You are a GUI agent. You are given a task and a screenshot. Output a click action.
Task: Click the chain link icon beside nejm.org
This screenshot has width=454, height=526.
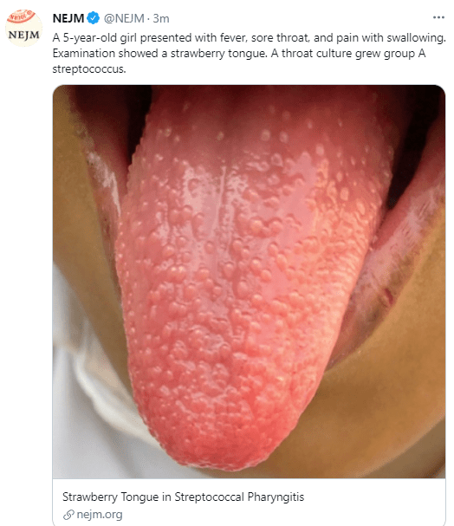[68, 515]
